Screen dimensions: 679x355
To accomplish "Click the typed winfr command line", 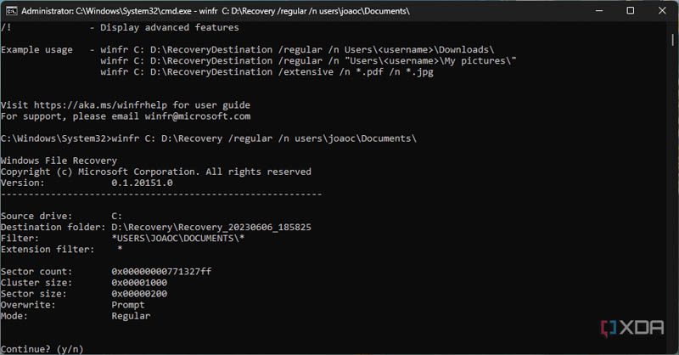I will coord(264,138).
